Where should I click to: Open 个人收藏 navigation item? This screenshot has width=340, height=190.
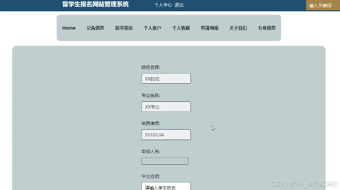[x=181, y=28]
